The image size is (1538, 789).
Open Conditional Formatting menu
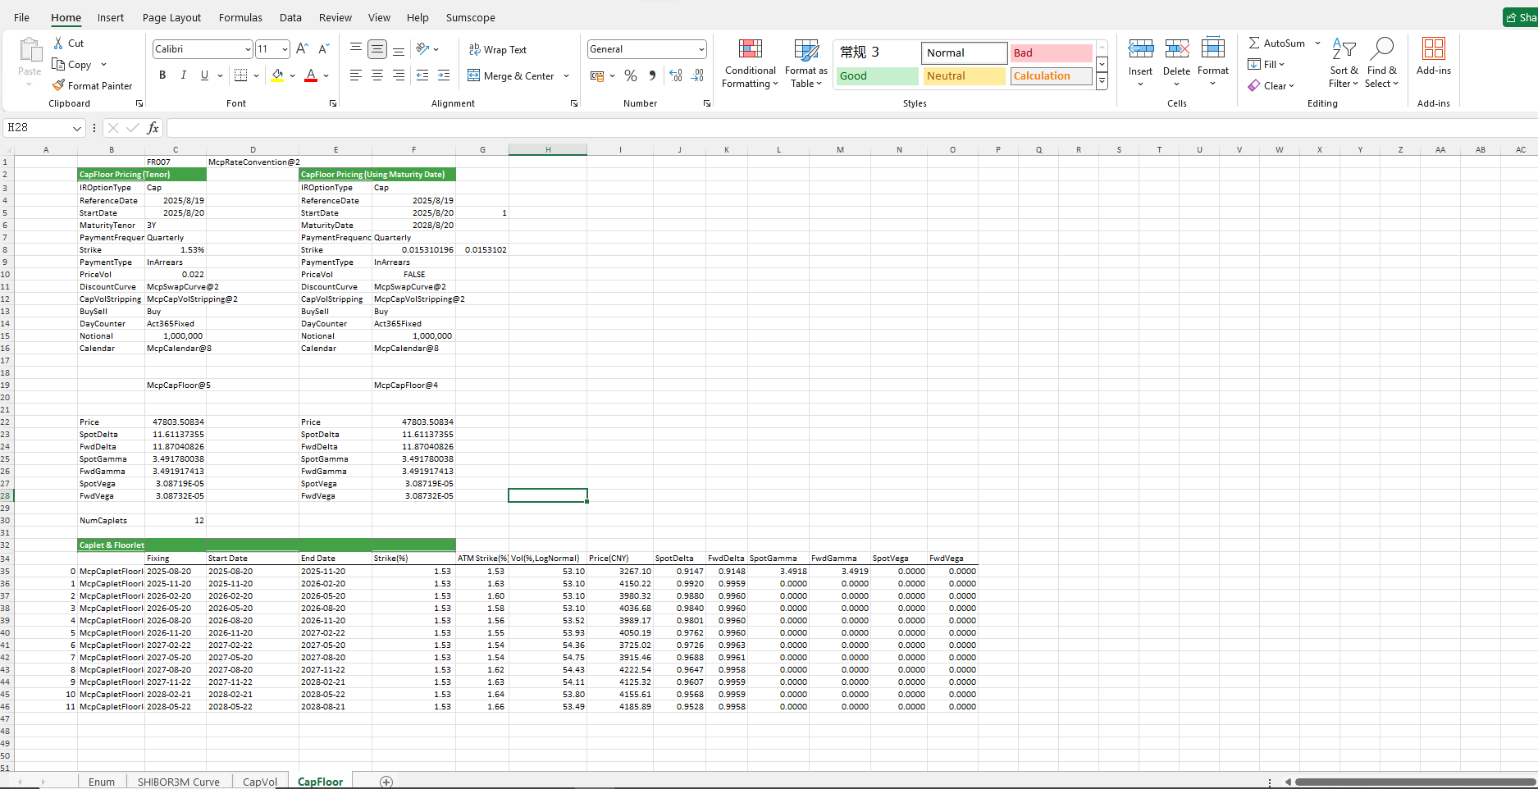[750, 63]
